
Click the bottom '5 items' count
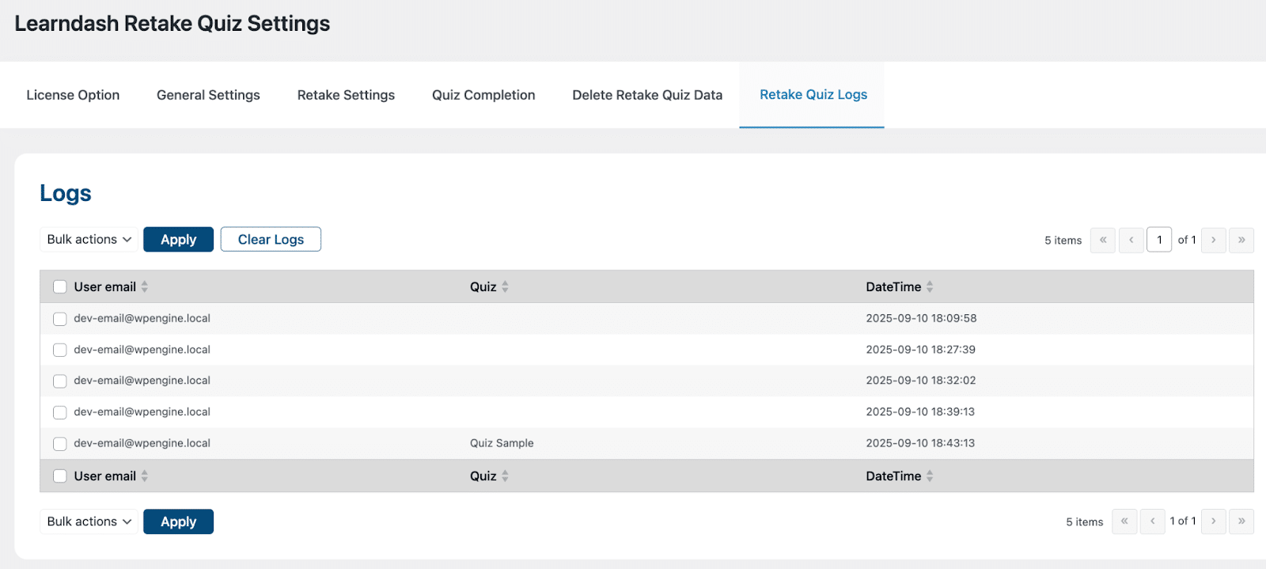1084,522
